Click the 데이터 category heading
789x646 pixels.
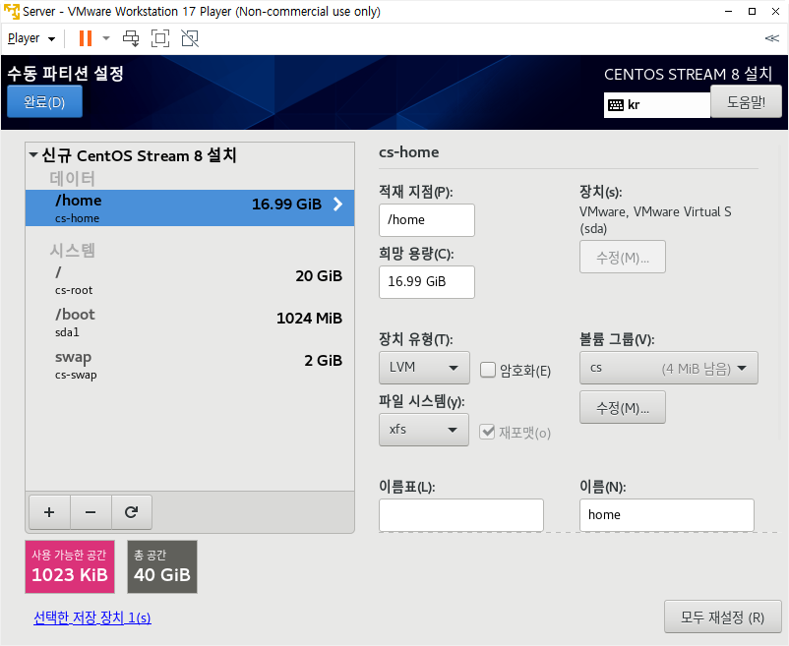[x=73, y=179]
